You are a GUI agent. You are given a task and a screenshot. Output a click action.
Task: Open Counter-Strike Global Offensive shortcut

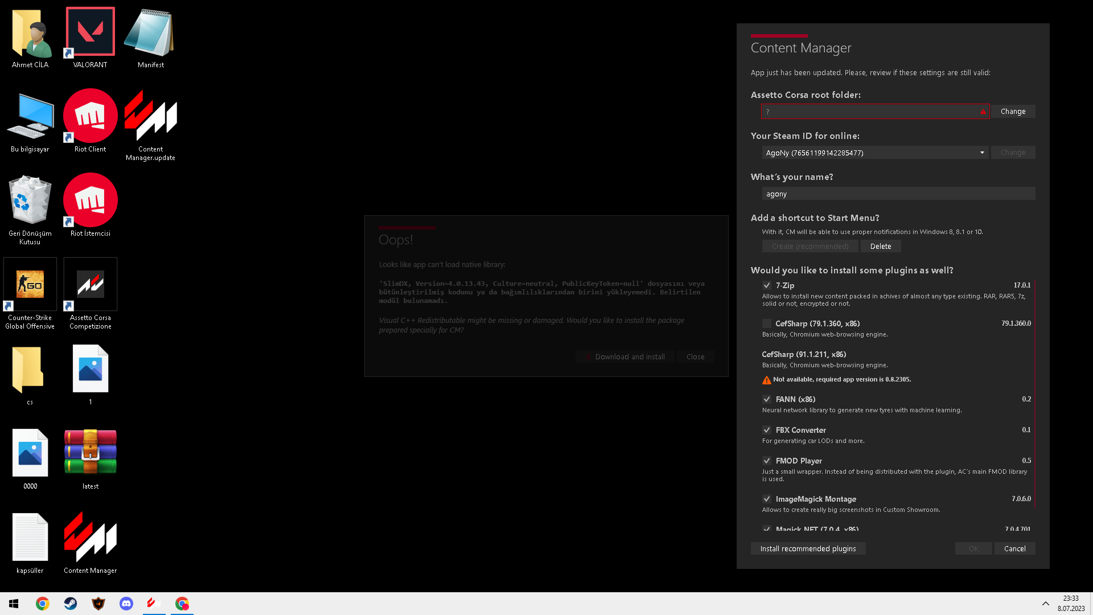pos(30,285)
